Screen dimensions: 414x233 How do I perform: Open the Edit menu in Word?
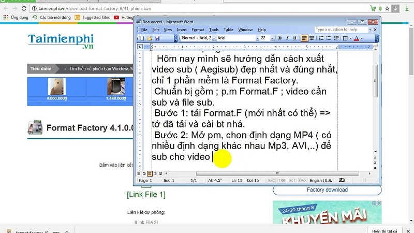coord(156,30)
